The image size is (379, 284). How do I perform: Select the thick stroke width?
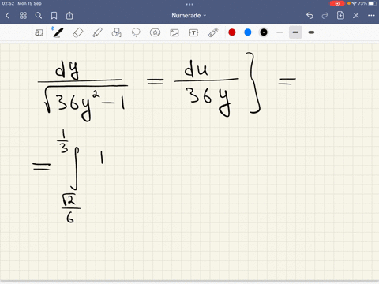point(311,32)
